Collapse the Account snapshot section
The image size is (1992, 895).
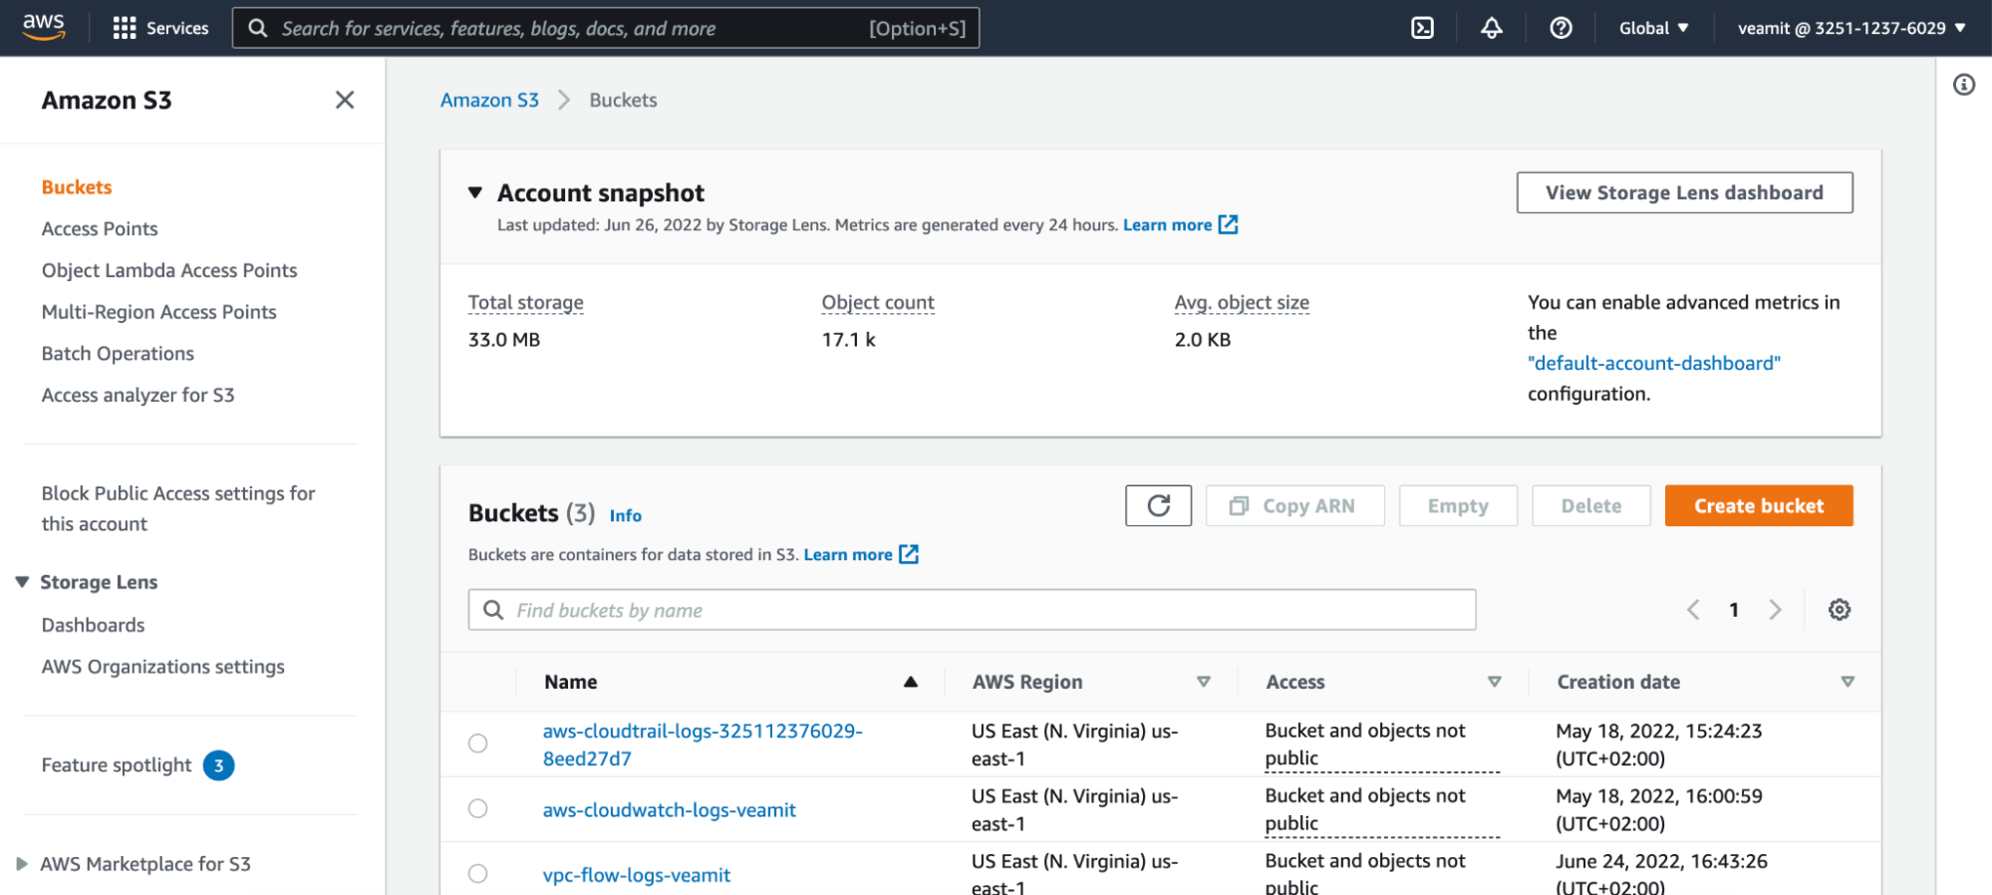click(x=475, y=192)
